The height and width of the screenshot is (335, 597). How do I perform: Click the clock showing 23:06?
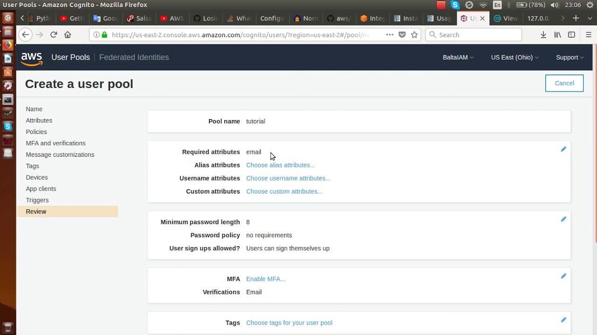(x=573, y=5)
